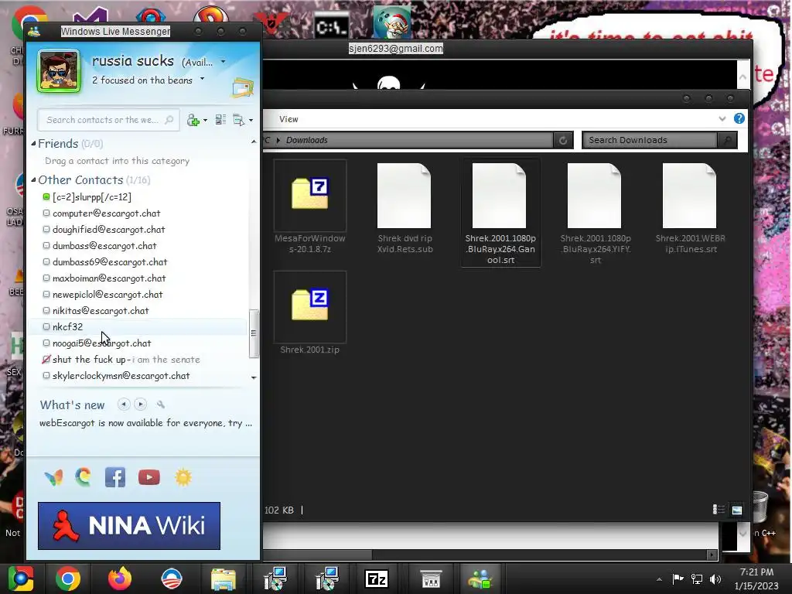Image resolution: width=792 pixels, height=594 pixels.
Task: Open the webEscargot news link
Action: tap(145, 423)
